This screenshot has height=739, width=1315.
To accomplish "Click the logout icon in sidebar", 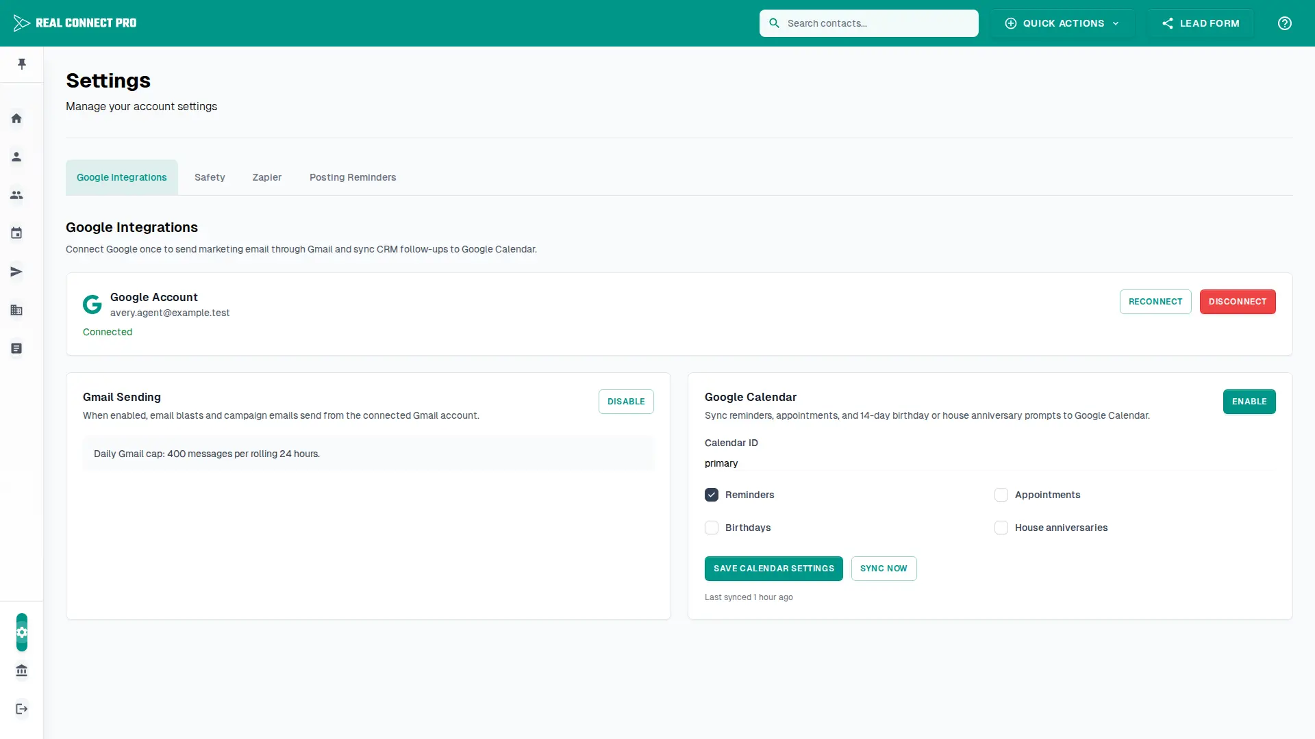I will [x=22, y=709].
